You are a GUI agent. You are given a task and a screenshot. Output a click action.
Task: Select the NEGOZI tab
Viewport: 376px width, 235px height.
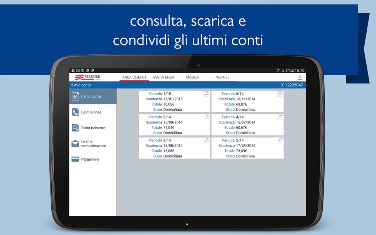point(222,77)
